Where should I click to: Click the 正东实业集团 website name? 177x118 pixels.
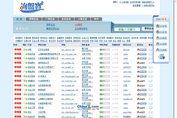pyautogui.click(x=44, y=50)
